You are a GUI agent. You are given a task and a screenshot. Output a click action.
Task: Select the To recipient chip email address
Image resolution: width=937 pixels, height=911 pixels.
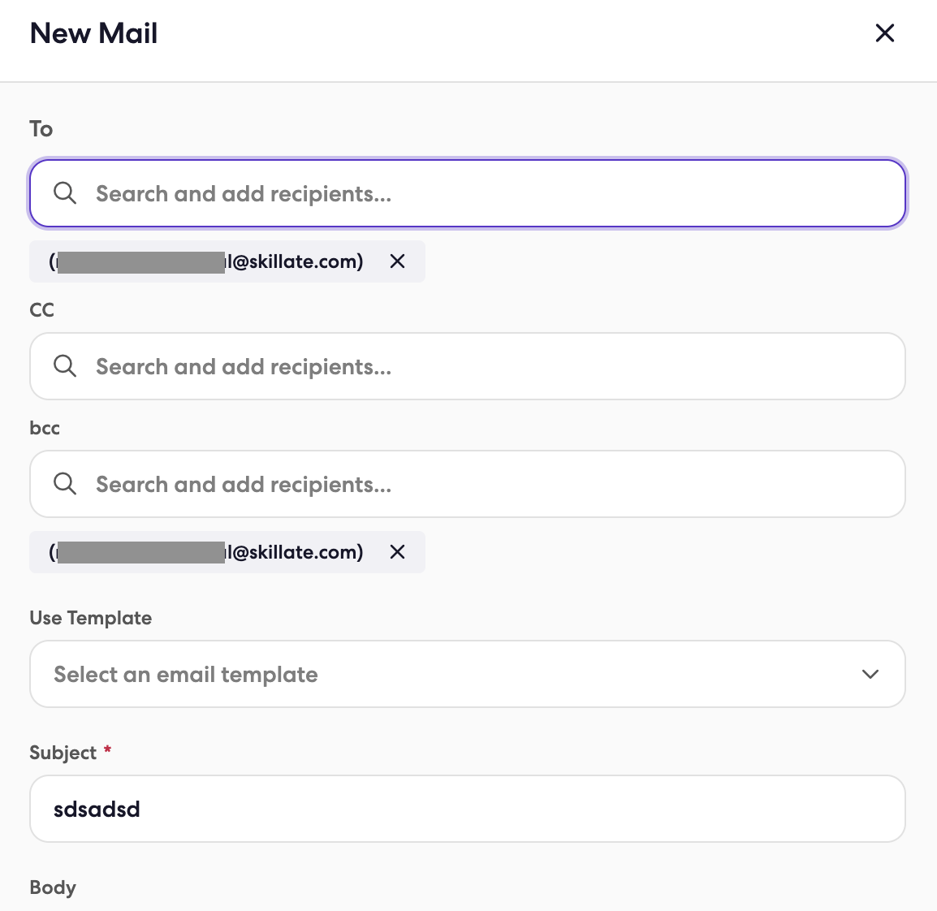(x=206, y=261)
